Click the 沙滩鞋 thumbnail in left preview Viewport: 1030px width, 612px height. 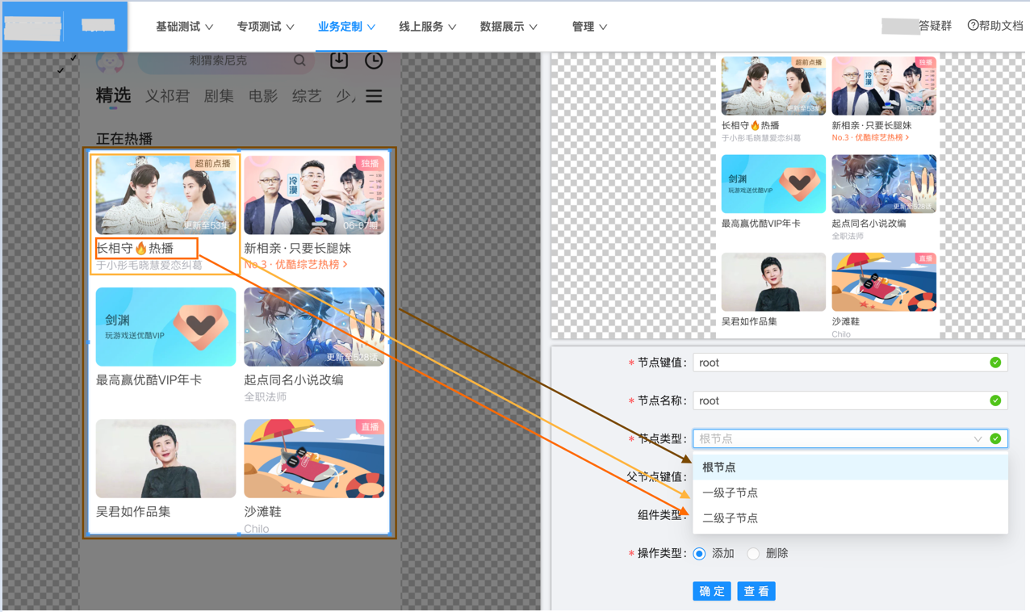[x=314, y=459]
